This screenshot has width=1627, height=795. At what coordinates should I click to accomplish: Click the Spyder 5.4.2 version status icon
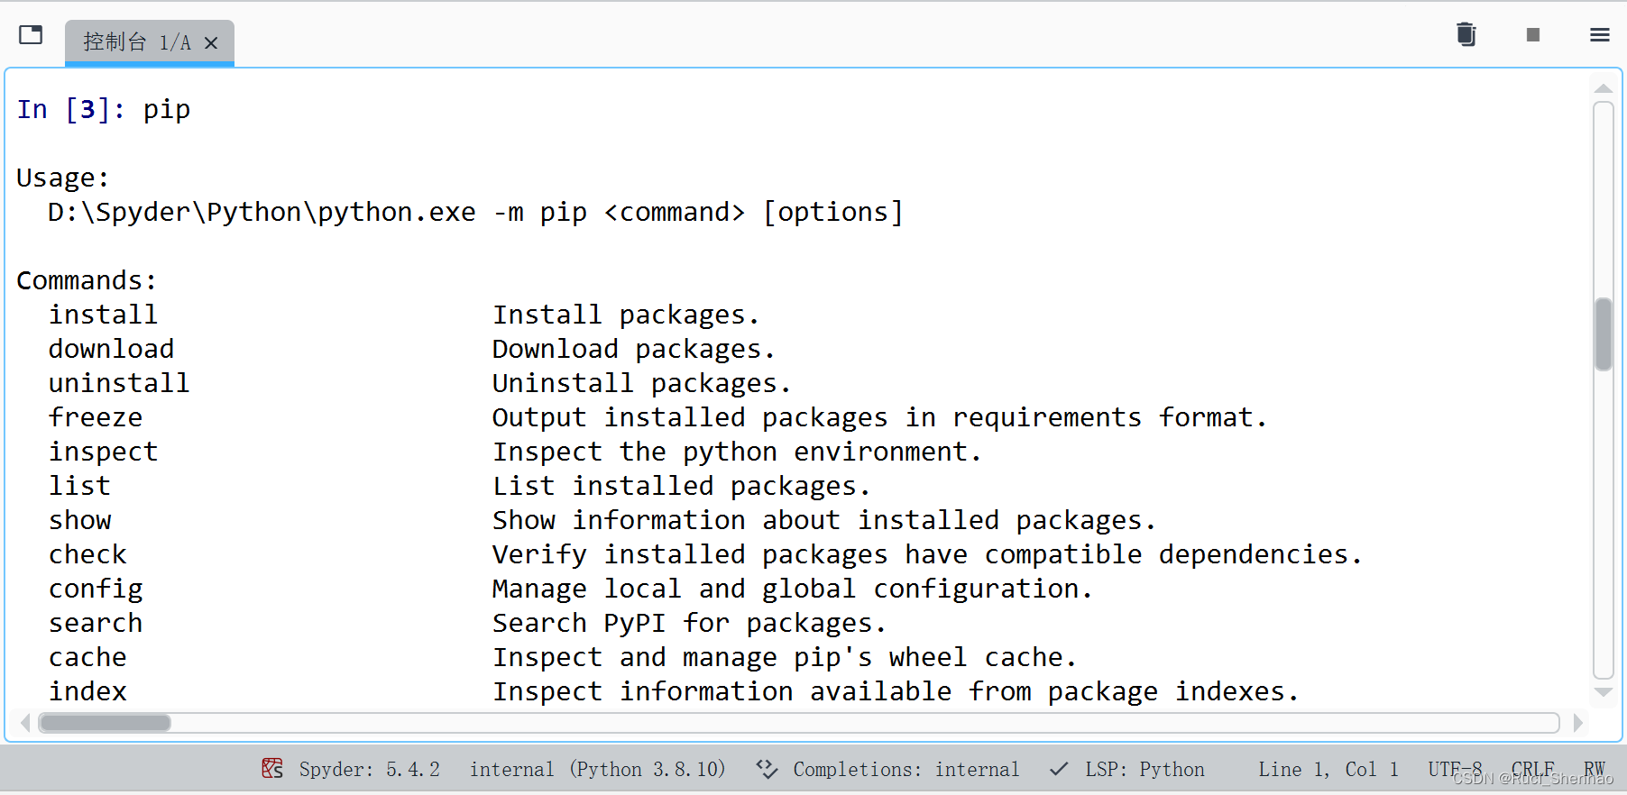272,769
